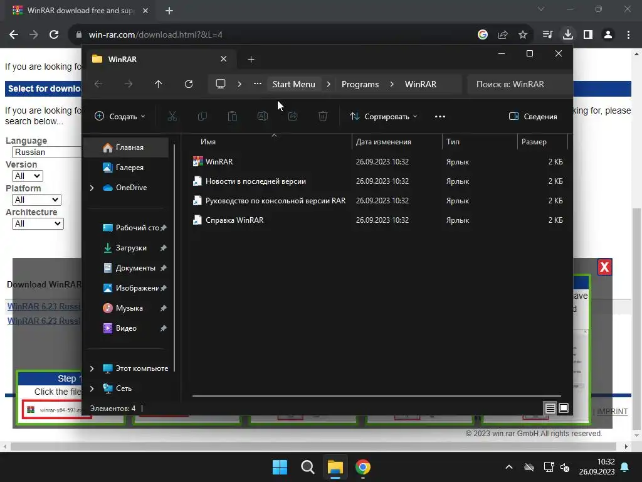Open the Загрузки quick access folder
642x482 pixels.
(x=126, y=247)
